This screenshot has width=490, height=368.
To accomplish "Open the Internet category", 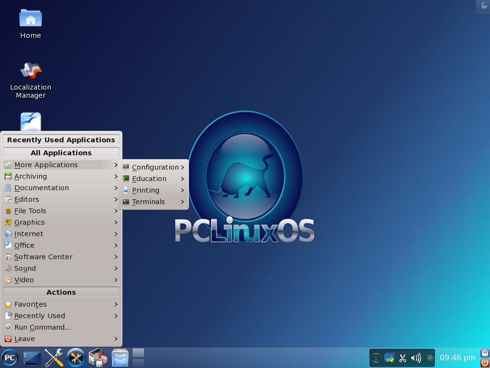I will point(61,234).
